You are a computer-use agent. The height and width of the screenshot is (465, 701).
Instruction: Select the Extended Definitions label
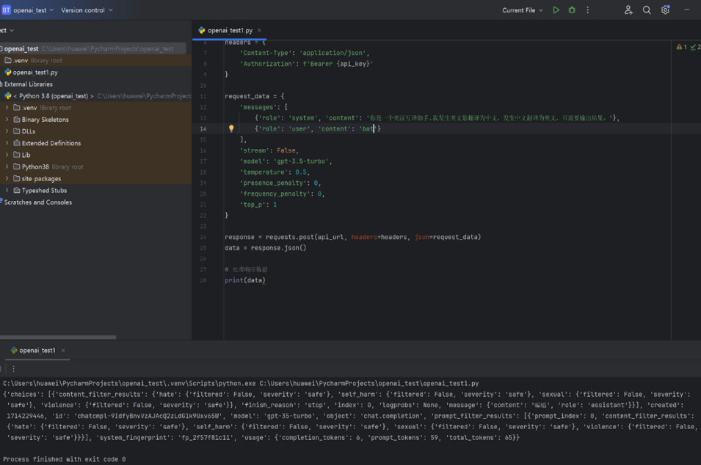click(x=51, y=143)
